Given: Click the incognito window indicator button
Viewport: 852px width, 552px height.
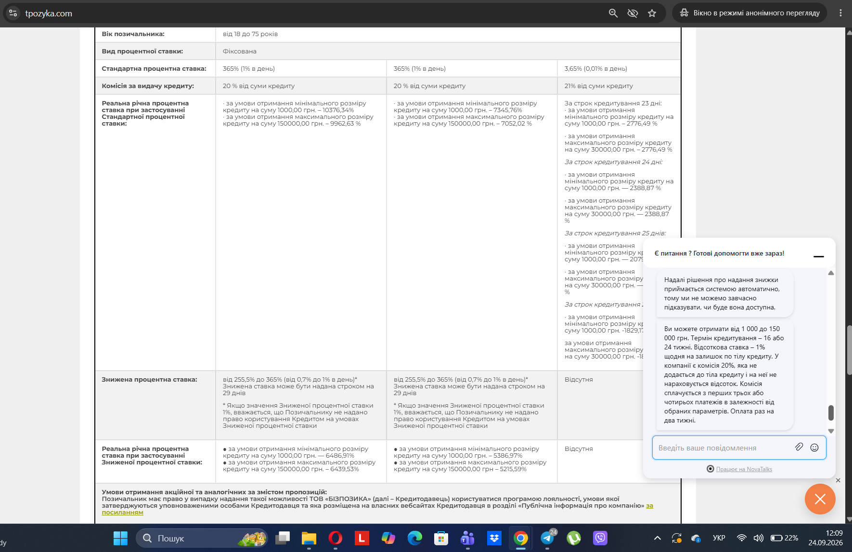Looking at the screenshot, I should pos(749,13).
